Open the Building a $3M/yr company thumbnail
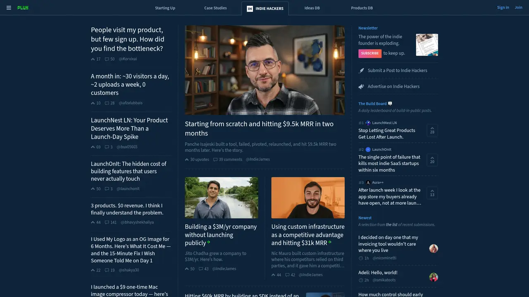This screenshot has height=297, width=529. coord(222,198)
